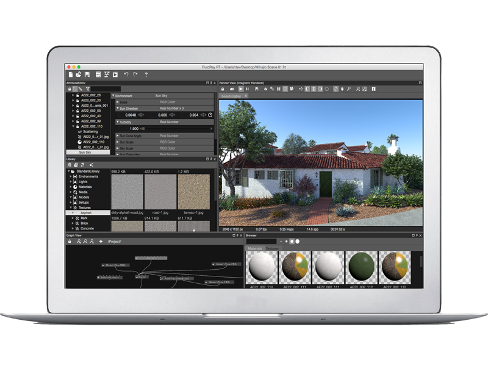The image size is (488, 379).
Task: Expand the Materials library folder
Action: pos(71,187)
